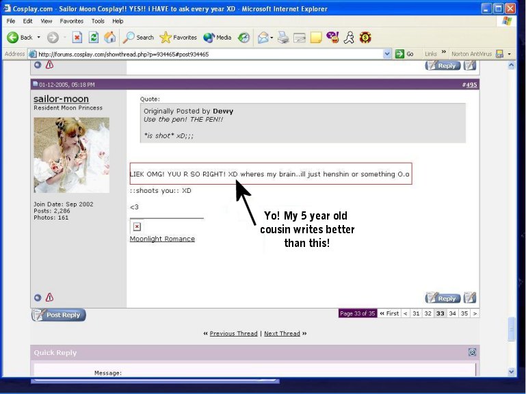The image size is (526, 394).
Task: Open the Search pane in toolbar
Action: pos(138,38)
